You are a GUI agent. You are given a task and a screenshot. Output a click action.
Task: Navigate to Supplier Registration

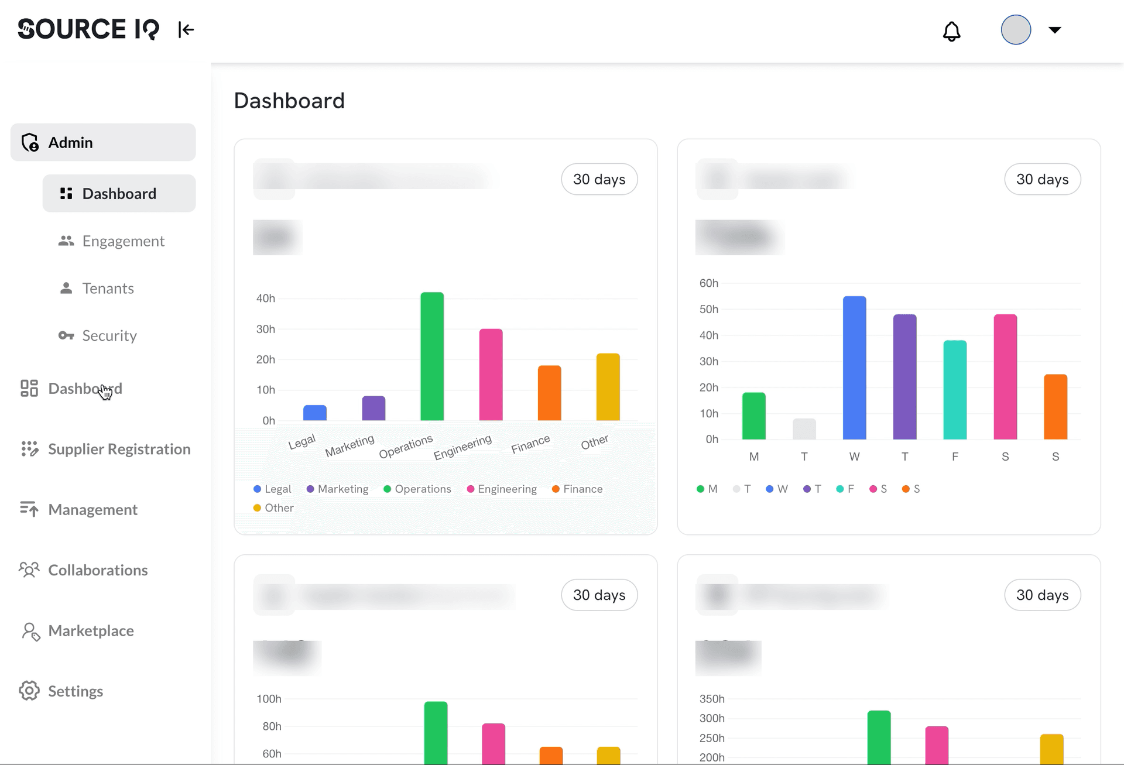[x=105, y=449]
